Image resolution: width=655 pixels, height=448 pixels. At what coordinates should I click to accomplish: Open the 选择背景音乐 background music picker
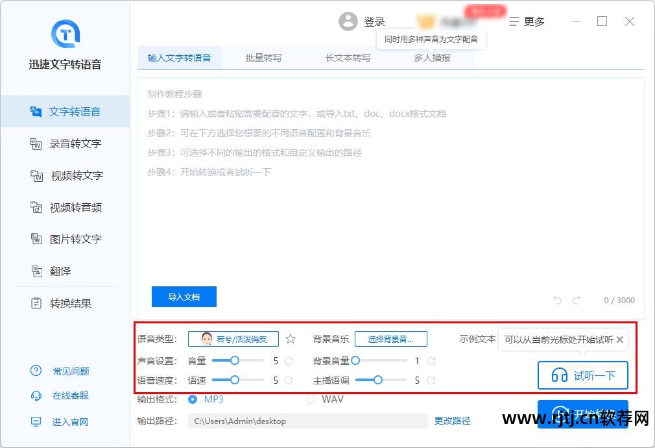[391, 338]
